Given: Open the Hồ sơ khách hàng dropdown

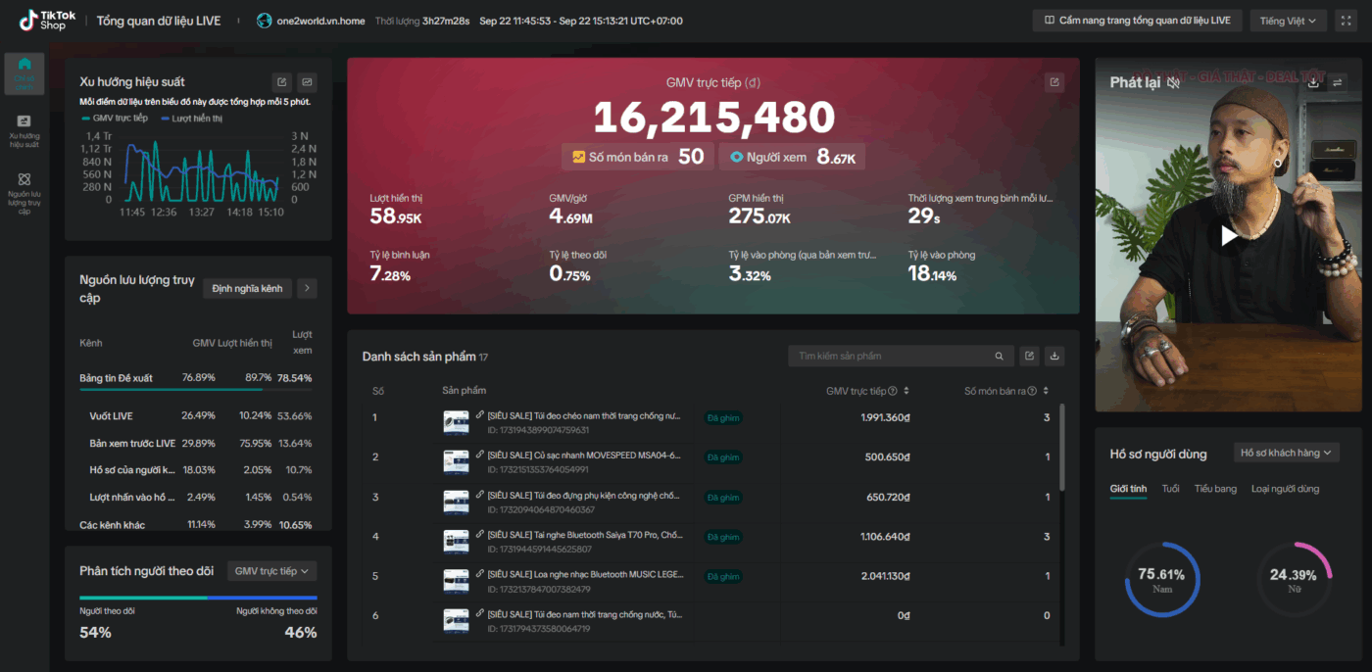Looking at the screenshot, I should [1286, 453].
